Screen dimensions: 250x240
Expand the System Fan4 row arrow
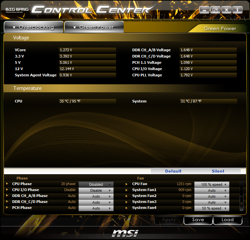127,208
